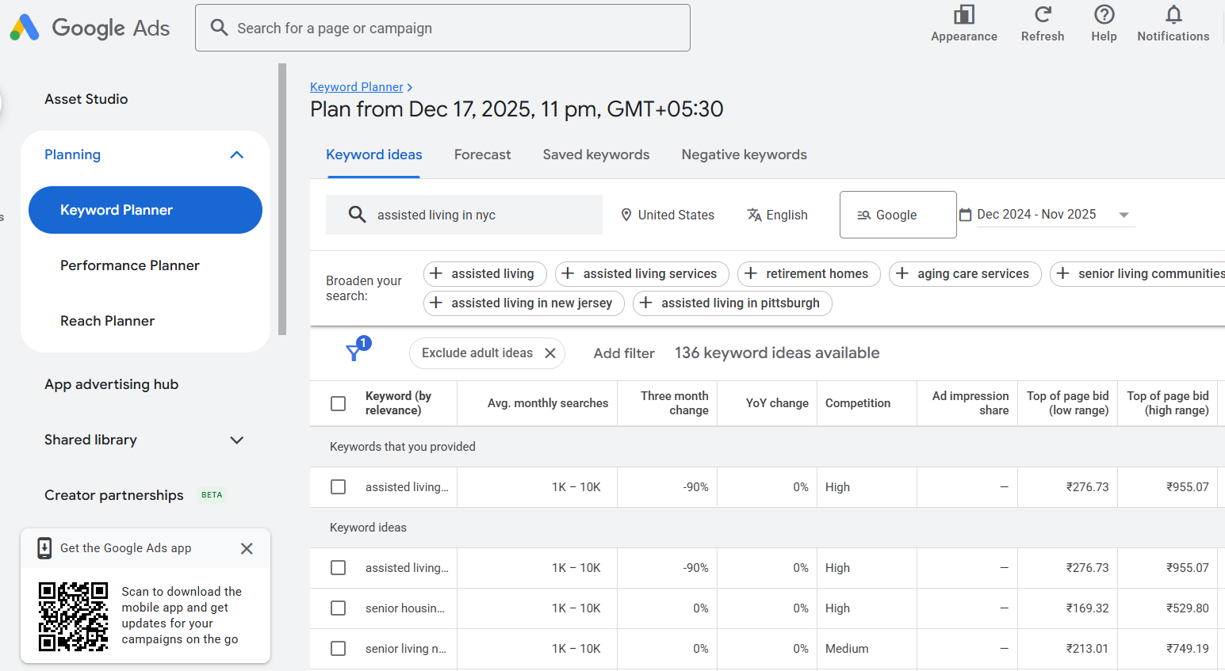This screenshot has height=671, width=1225.
Task: Click the location pin for United States
Action: [626, 215]
